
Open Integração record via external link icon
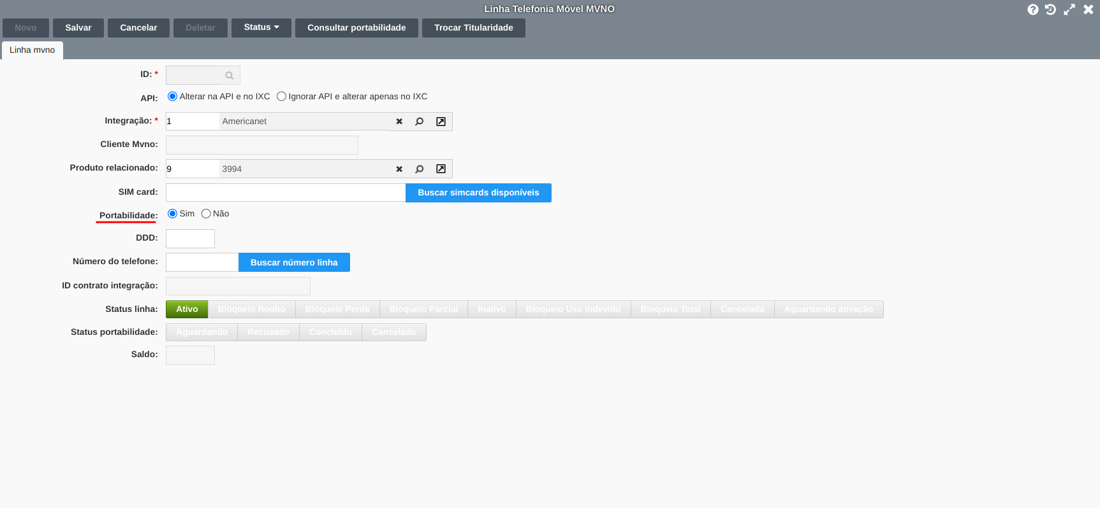441,122
